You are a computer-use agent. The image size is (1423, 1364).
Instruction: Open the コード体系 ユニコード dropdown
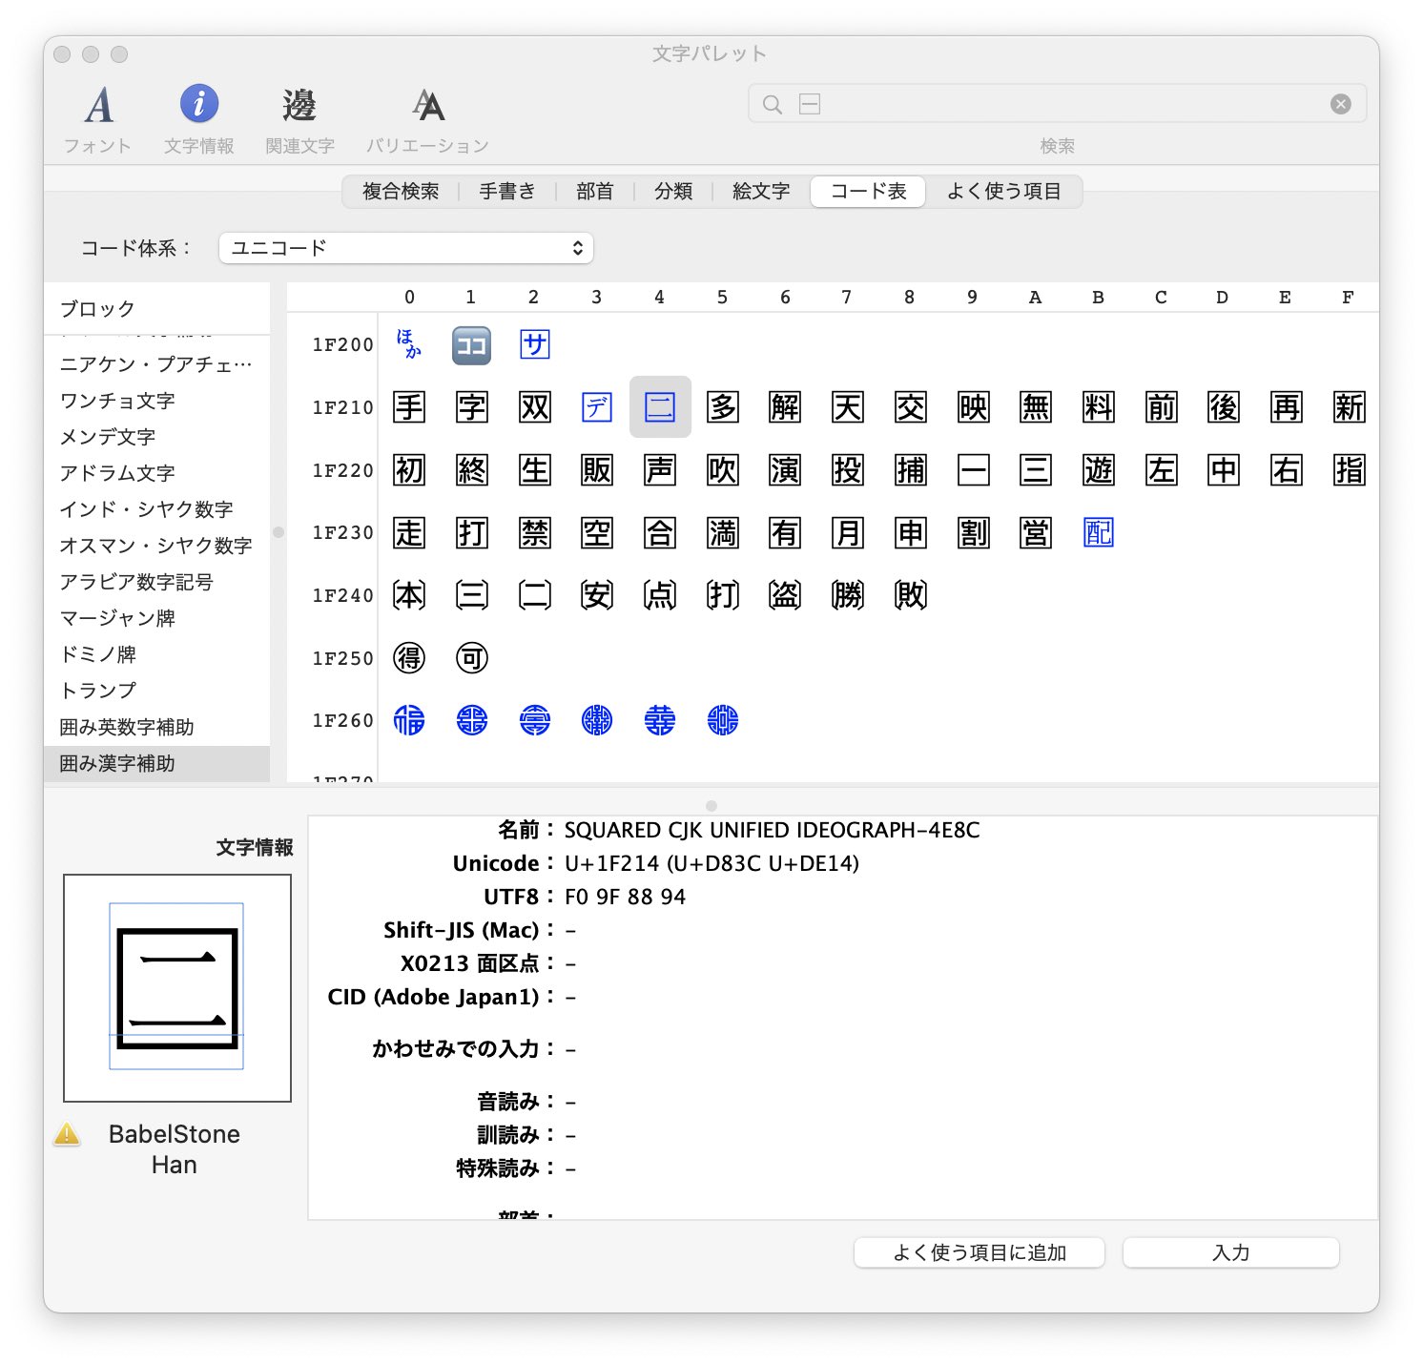406,248
